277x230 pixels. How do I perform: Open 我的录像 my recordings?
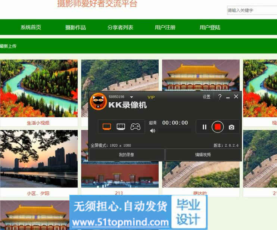click(x=127, y=155)
